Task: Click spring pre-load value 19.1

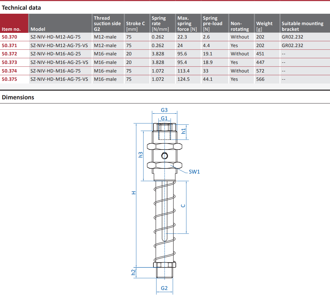Action: (x=208, y=54)
